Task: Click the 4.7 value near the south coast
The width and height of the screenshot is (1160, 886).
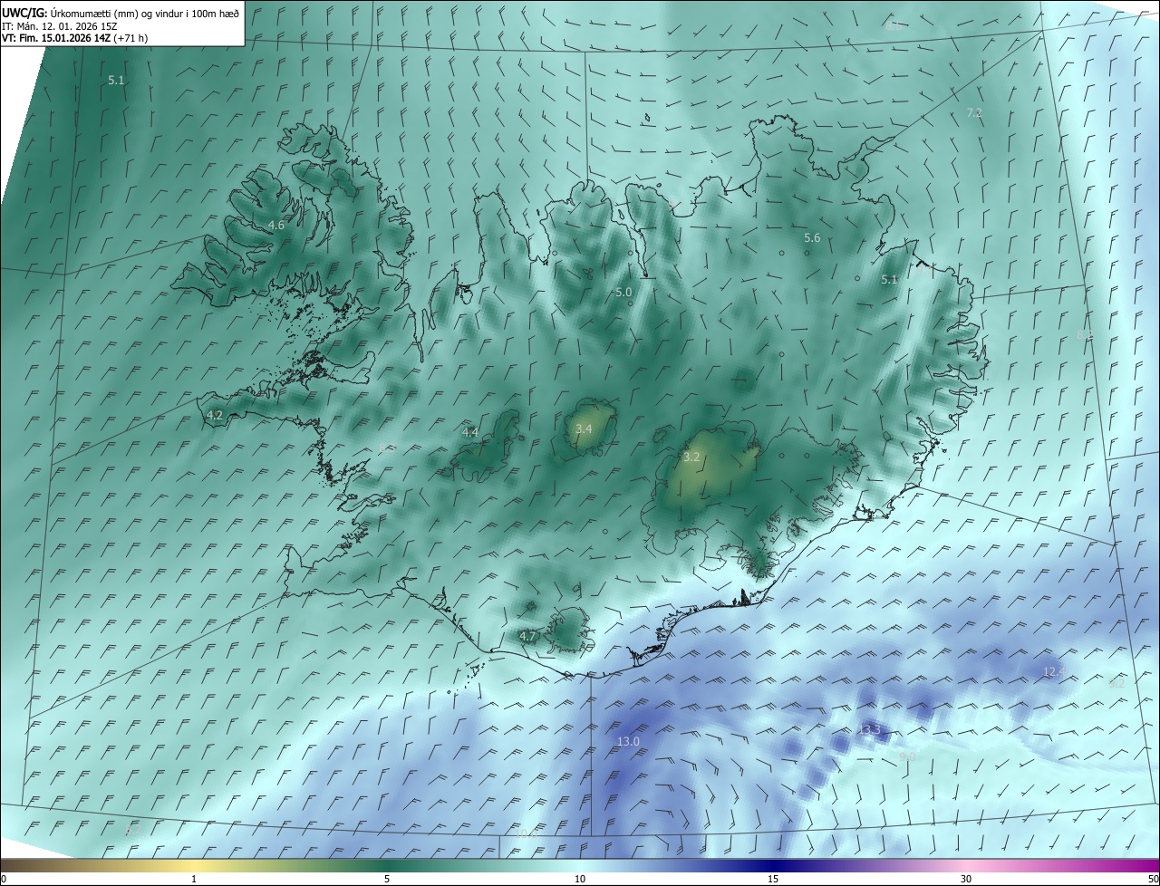Action: pos(527,637)
